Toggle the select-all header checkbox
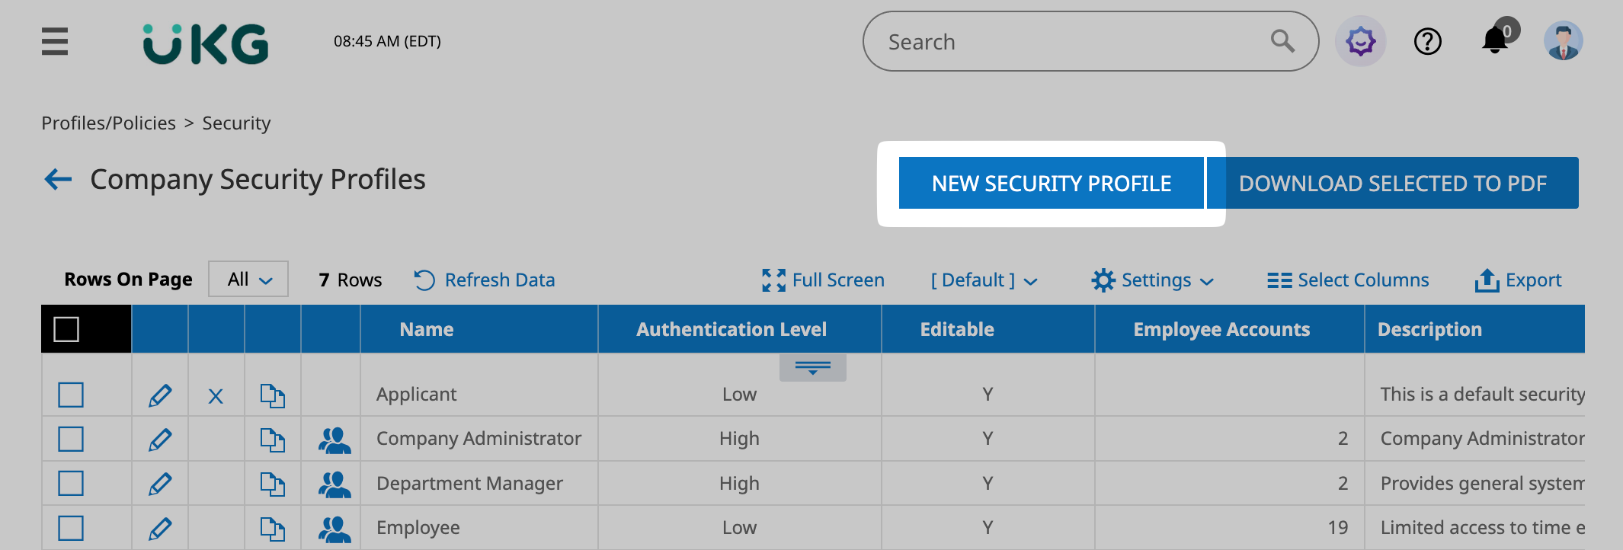The image size is (1623, 550). coord(66,330)
